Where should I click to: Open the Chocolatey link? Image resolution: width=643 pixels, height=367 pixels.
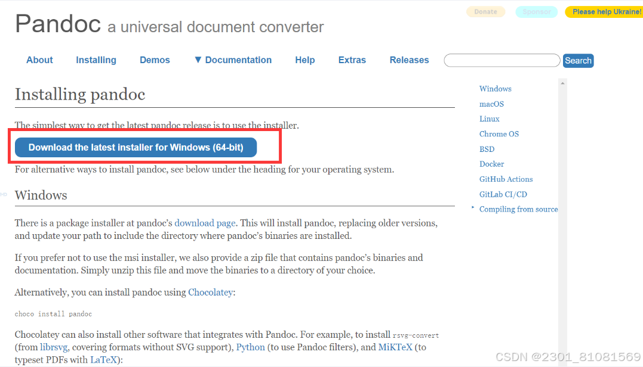pos(210,292)
